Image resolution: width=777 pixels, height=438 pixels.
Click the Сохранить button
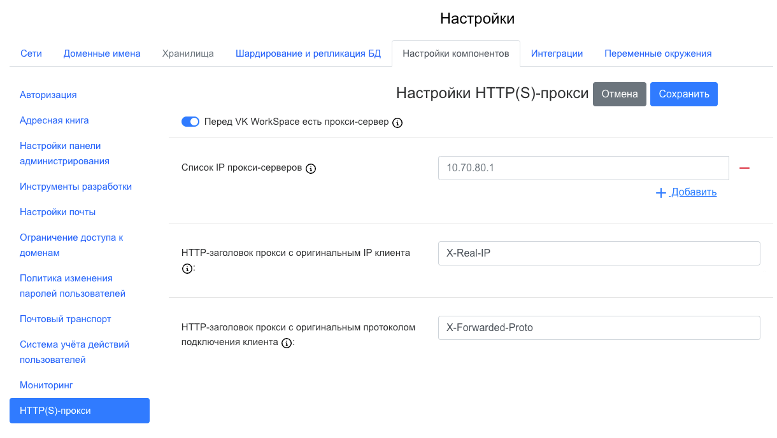pos(683,94)
